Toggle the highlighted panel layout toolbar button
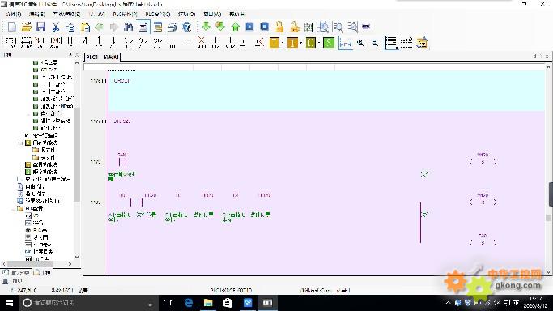The image size is (553, 311). tap(143, 27)
